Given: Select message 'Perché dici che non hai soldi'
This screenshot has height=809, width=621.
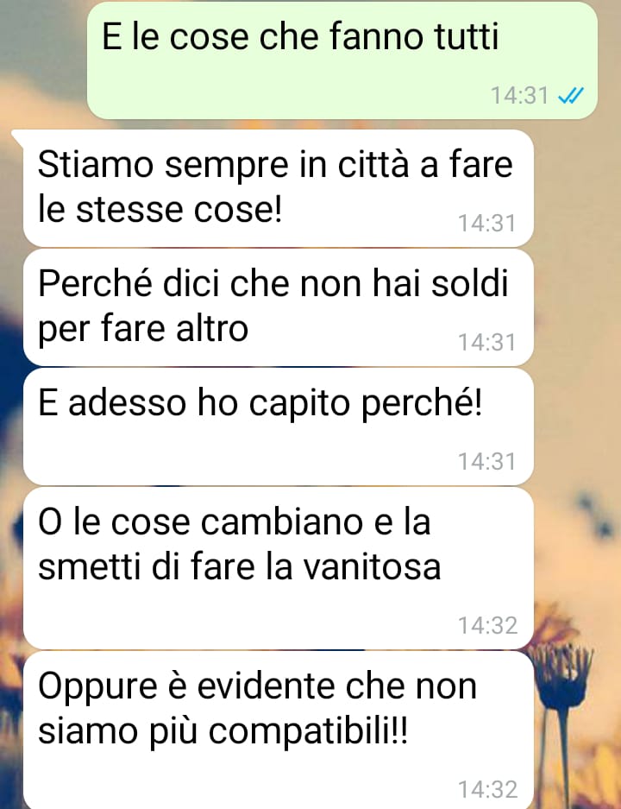Looking at the screenshot, I should pos(279,307).
